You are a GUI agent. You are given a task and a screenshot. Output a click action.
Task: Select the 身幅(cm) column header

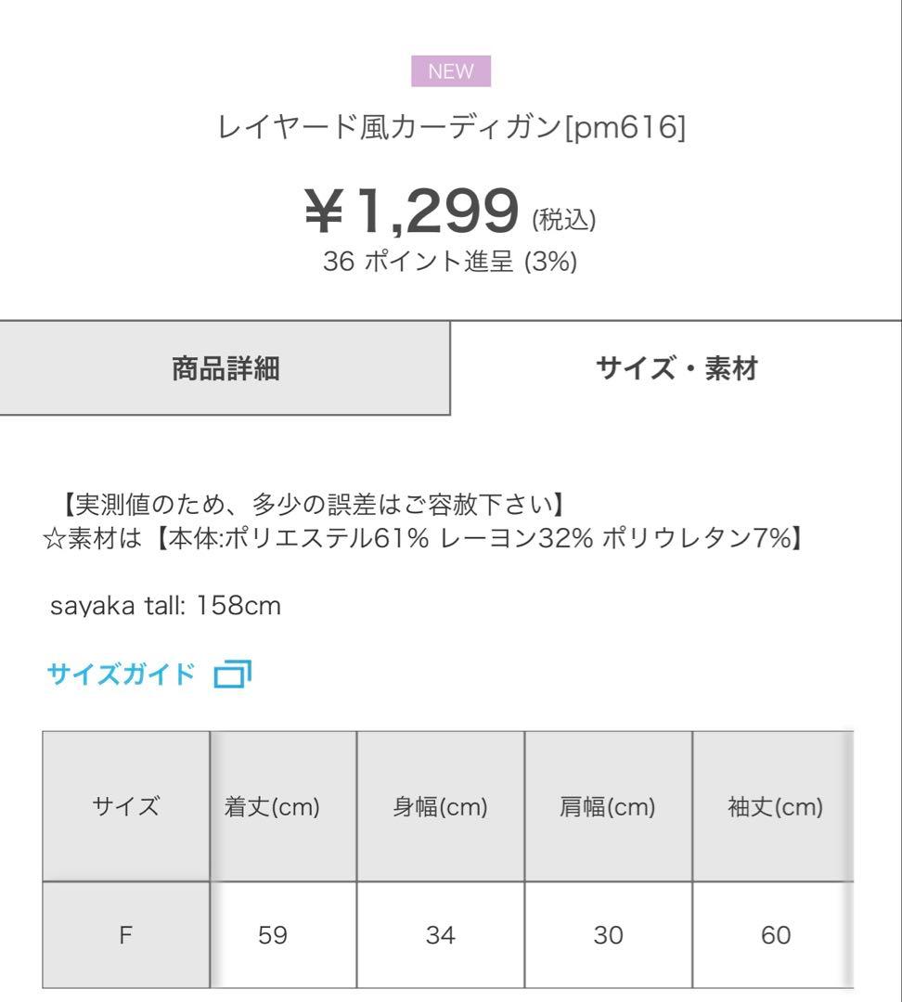click(x=441, y=806)
